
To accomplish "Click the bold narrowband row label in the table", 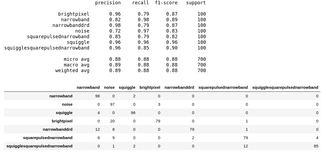I will tap(61, 96).
